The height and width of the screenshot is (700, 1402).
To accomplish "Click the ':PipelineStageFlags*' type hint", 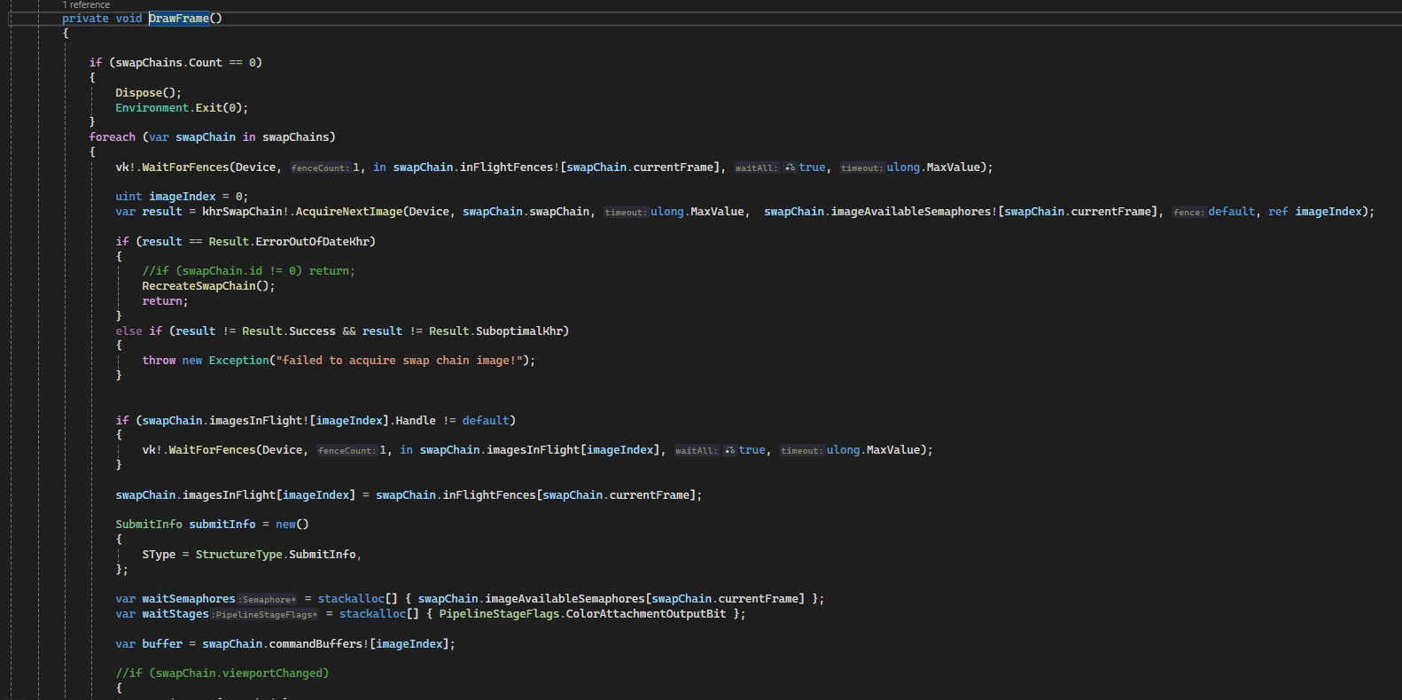I will point(265,614).
